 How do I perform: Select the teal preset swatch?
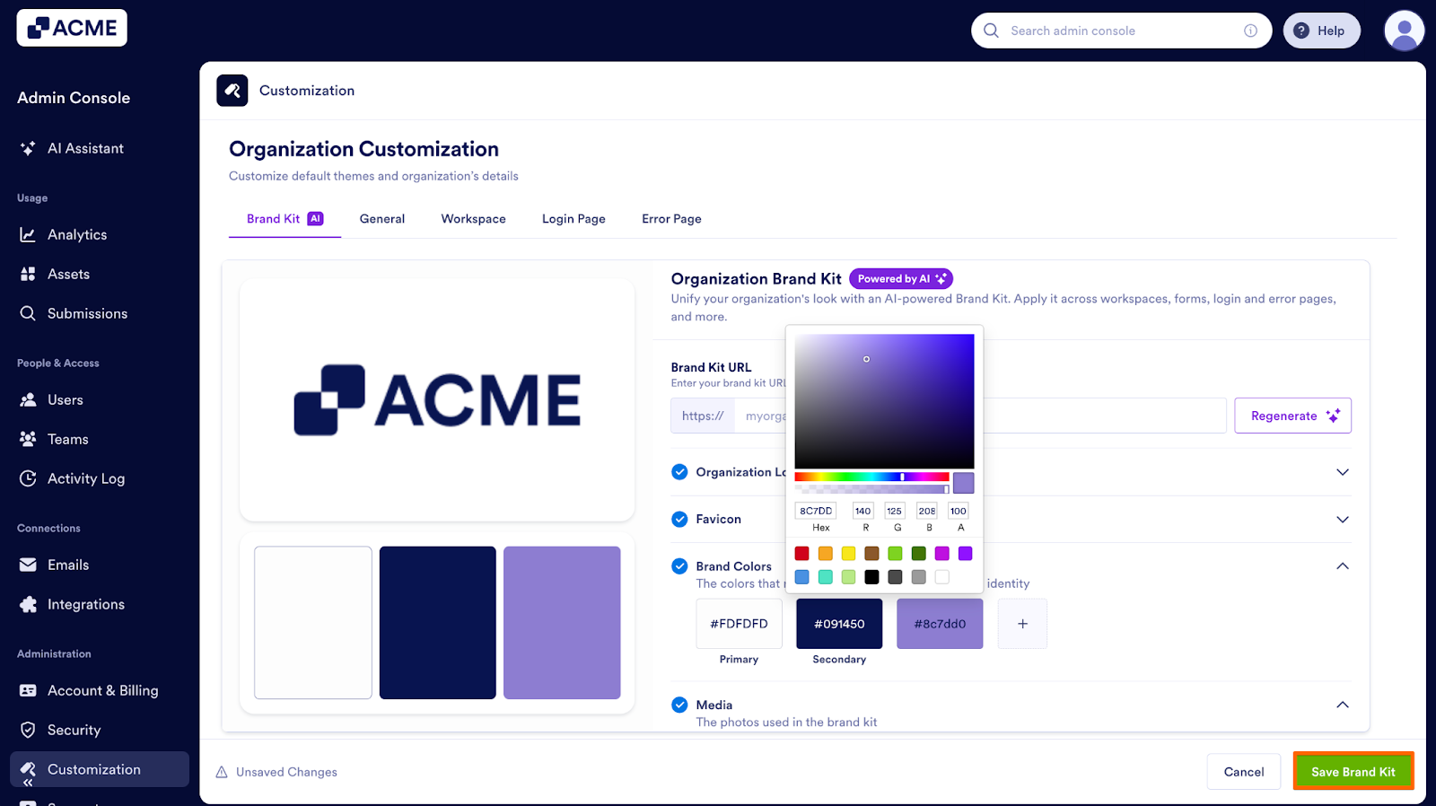coord(825,576)
